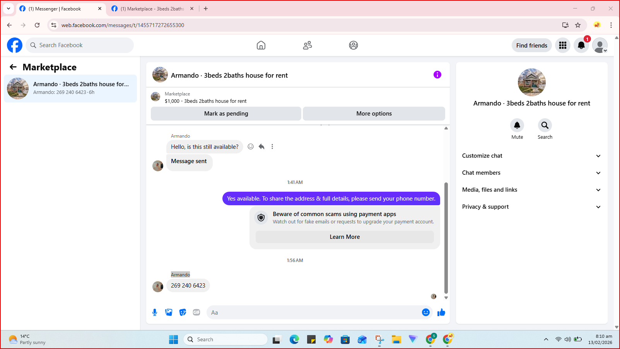The height and width of the screenshot is (349, 620).
Task: Open the browser tab search dropdown
Action: coord(9,9)
